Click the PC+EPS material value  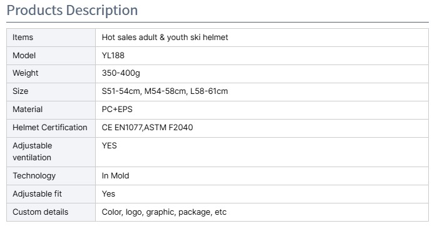(117, 109)
